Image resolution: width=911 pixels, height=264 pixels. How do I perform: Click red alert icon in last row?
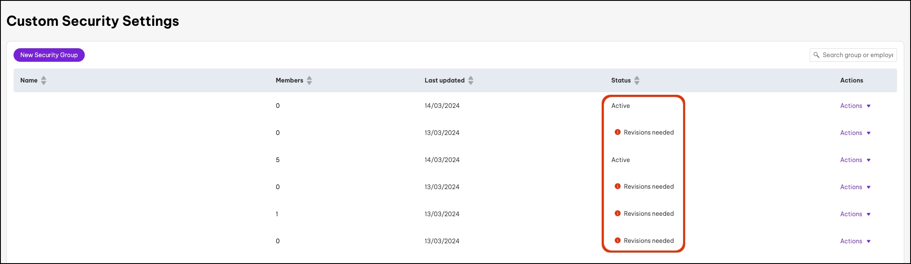(x=618, y=241)
